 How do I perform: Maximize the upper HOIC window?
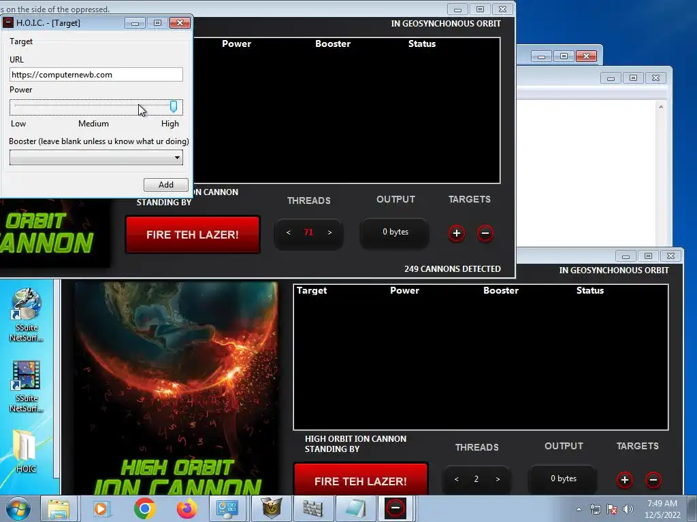tap(480, 10)
